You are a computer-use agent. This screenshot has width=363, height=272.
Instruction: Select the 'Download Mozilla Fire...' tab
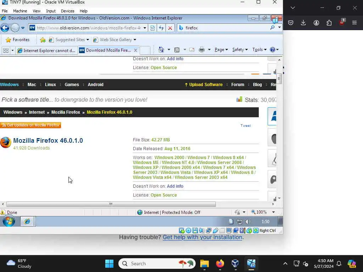pyautogui.click(x=108, y=50)
